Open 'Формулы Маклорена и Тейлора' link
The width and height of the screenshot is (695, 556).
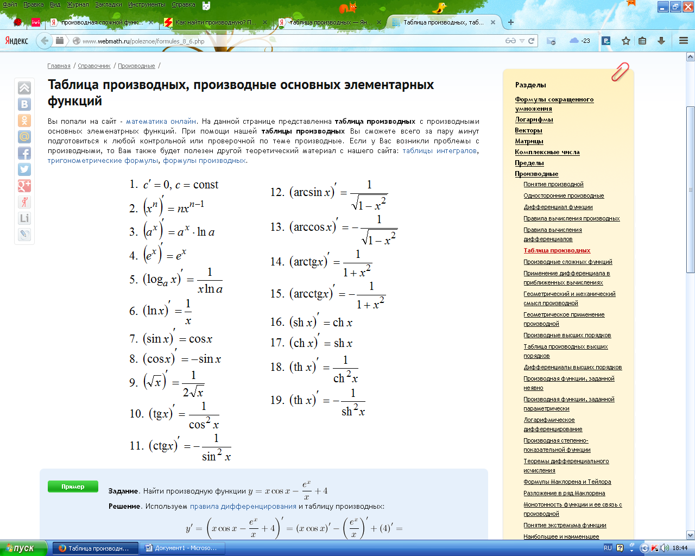pyautogui.click(x=567, y=482)
